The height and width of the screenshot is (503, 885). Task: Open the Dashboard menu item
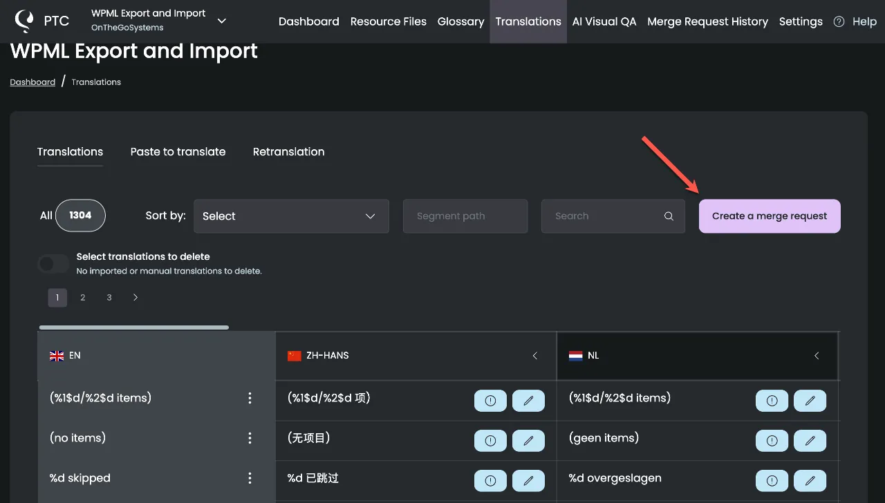click(x=308, y=21)
